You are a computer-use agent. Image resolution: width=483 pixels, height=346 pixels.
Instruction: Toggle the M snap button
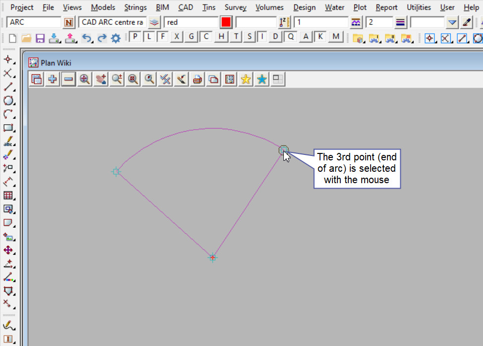(x=336, y=37)
